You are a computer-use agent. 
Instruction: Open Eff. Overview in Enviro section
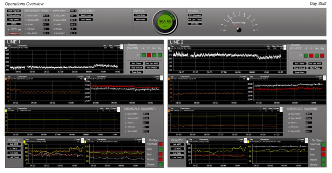coord(195,15)
